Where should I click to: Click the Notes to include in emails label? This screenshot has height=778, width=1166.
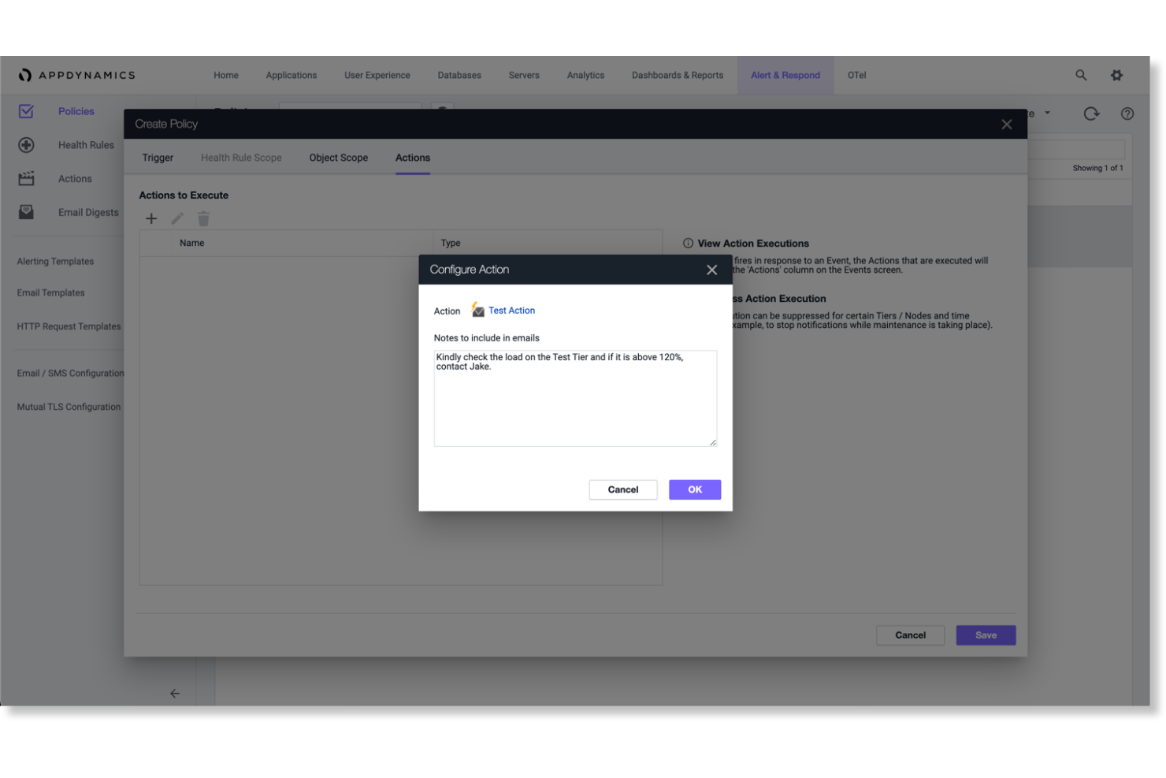tap(486, 338)
